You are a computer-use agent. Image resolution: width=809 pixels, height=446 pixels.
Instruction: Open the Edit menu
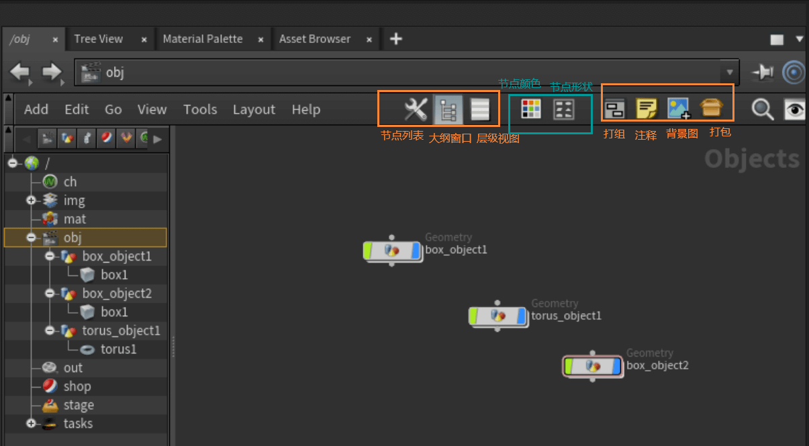click(77, 109)
